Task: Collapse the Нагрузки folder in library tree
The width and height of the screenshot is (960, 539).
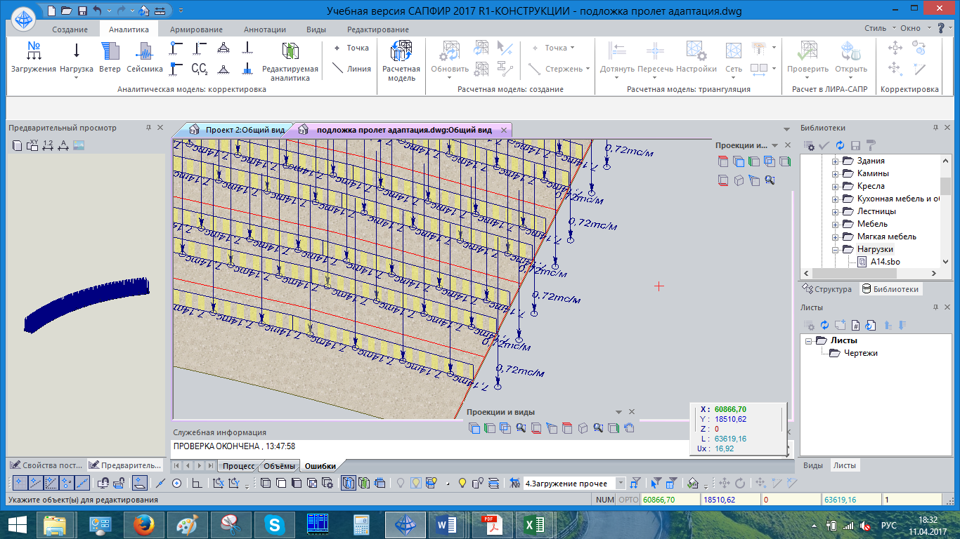Action: [836, 249]
